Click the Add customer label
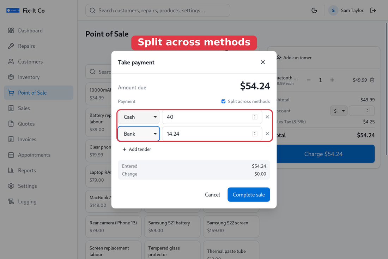This screenshot has height=259, width=388. [297, 58]
